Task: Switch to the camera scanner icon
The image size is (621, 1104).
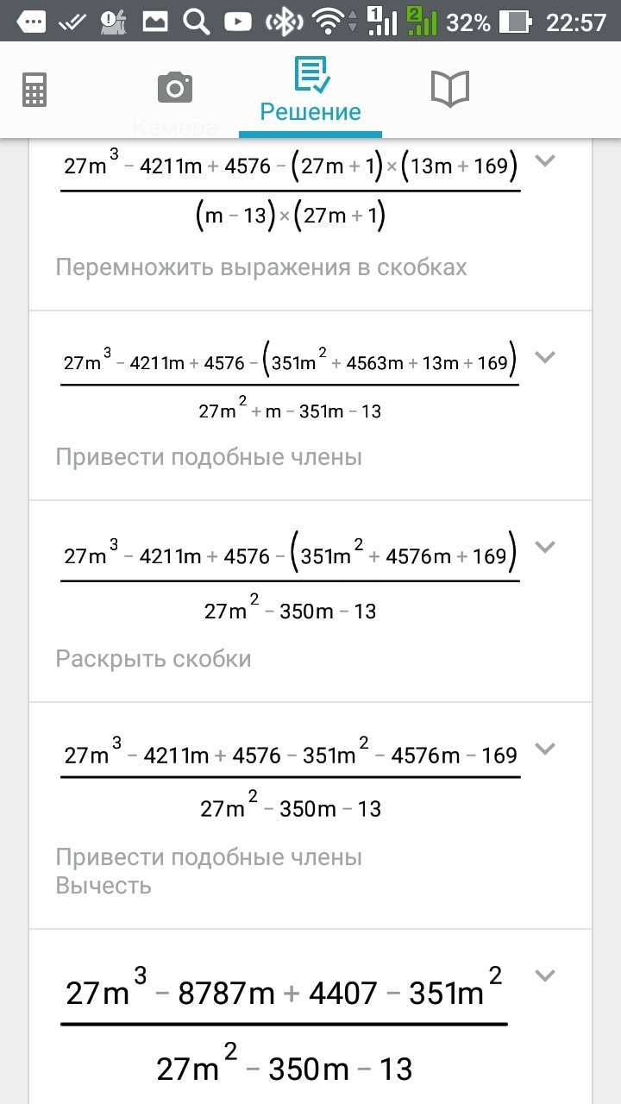Action: tap(175, 88)
